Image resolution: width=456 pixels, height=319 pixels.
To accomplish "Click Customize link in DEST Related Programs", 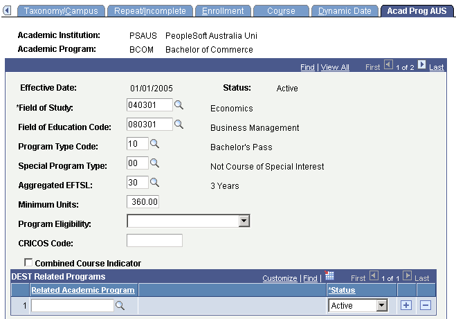I will point(280,278).
